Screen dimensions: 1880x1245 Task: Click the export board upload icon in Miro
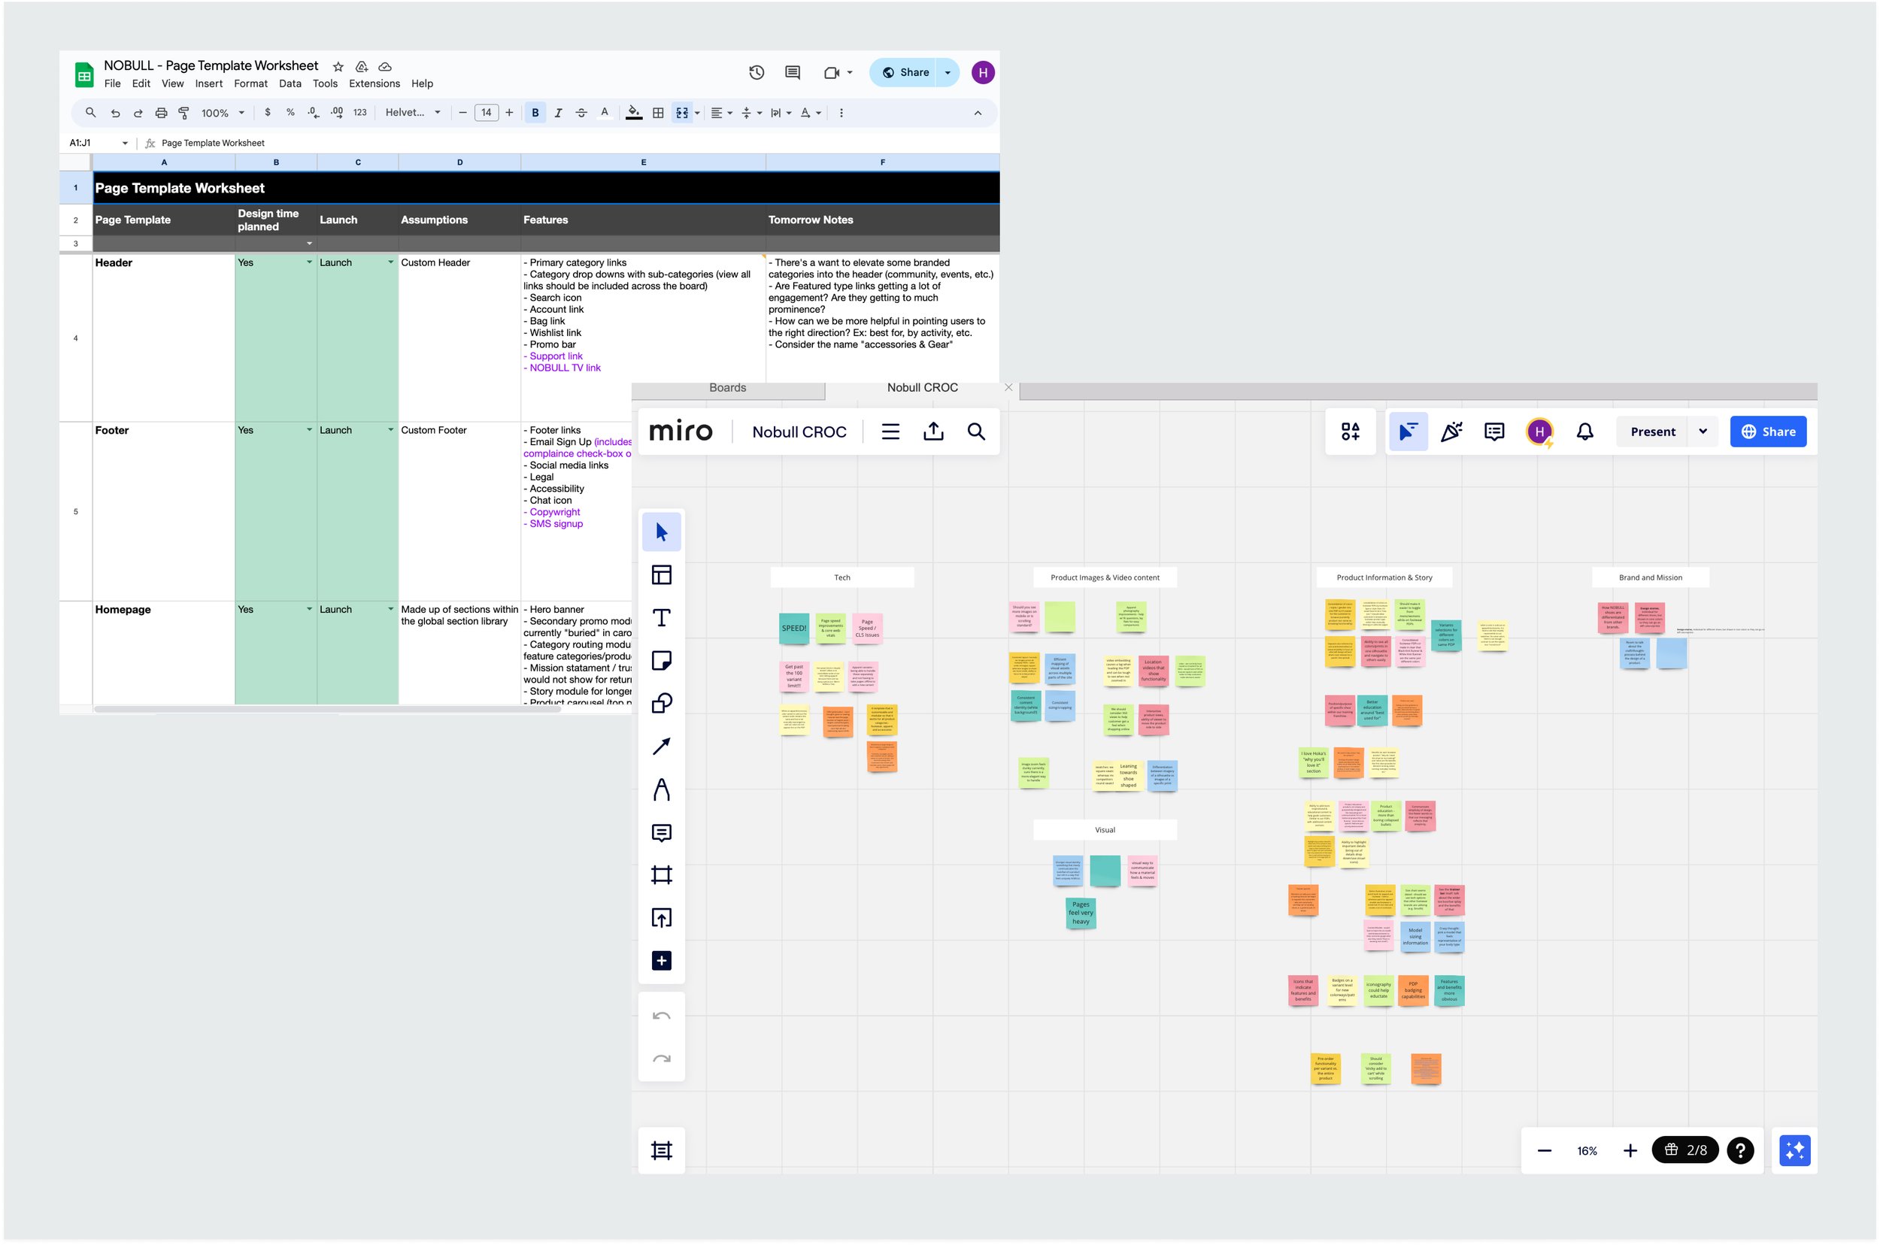pos(933,431)
